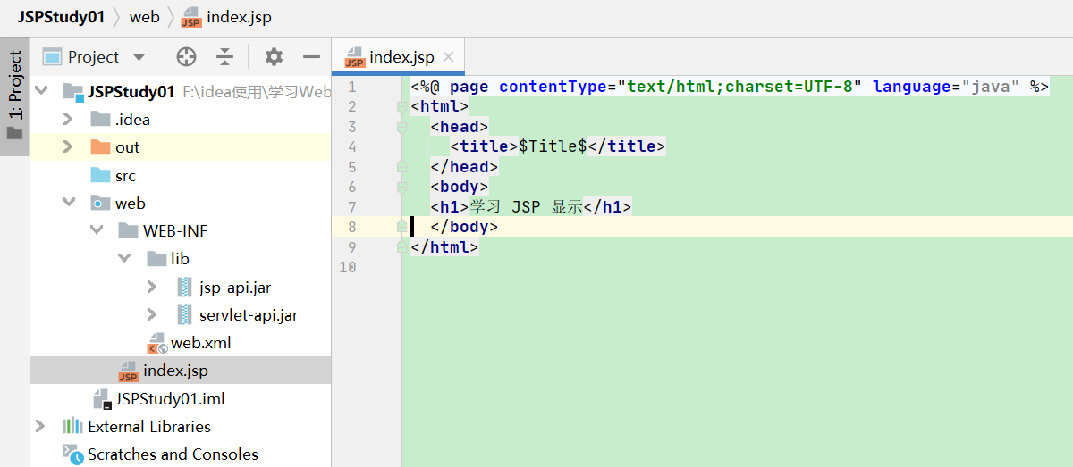
Task: Click the web.xml file icon
Action: (157, 343)
